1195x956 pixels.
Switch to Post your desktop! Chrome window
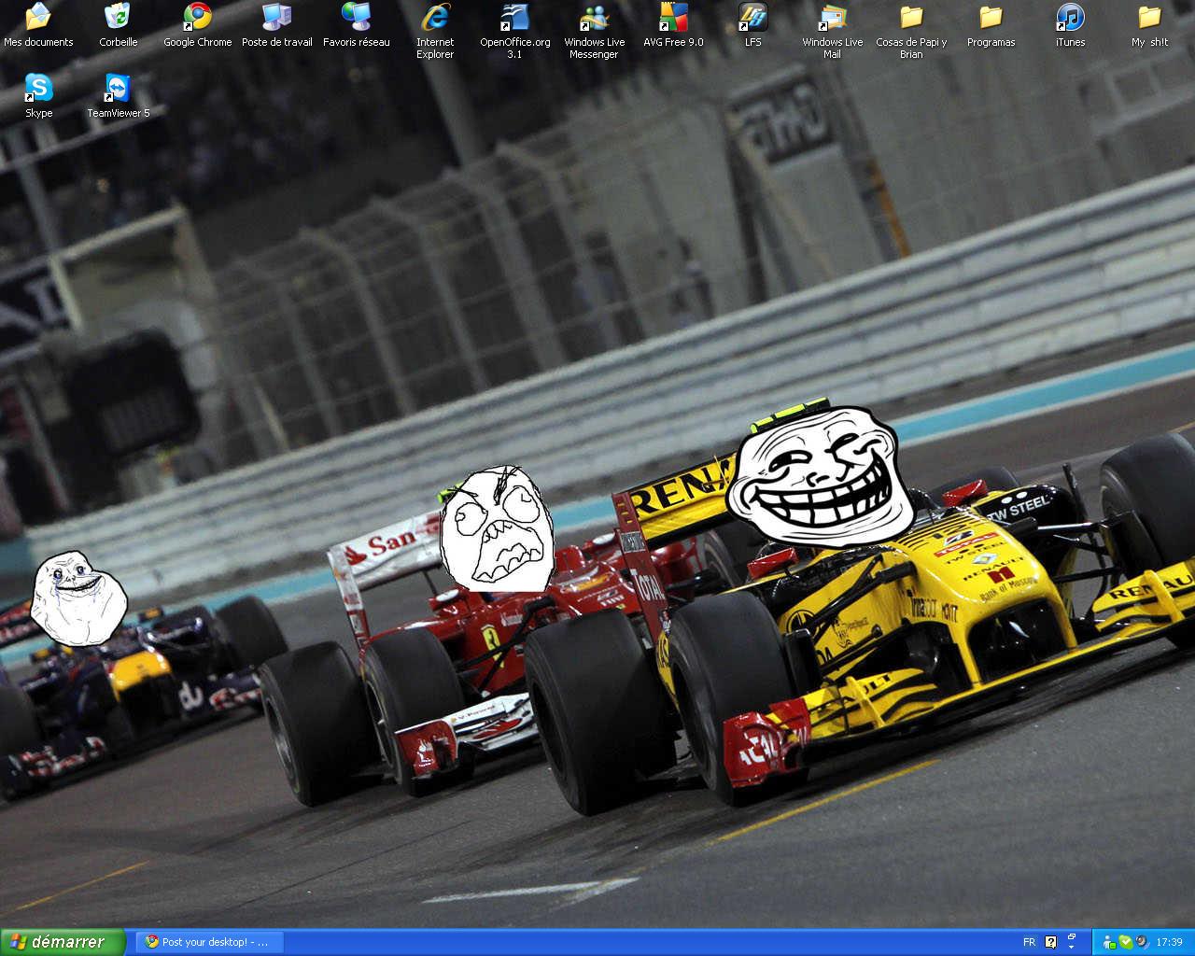(x=208, y=942)
